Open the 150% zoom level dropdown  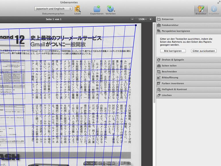142,19
